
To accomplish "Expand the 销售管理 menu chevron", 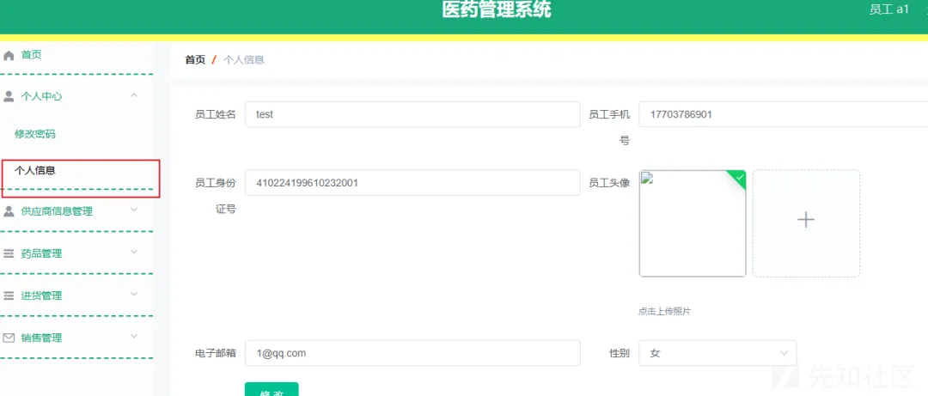I will 134,336.
